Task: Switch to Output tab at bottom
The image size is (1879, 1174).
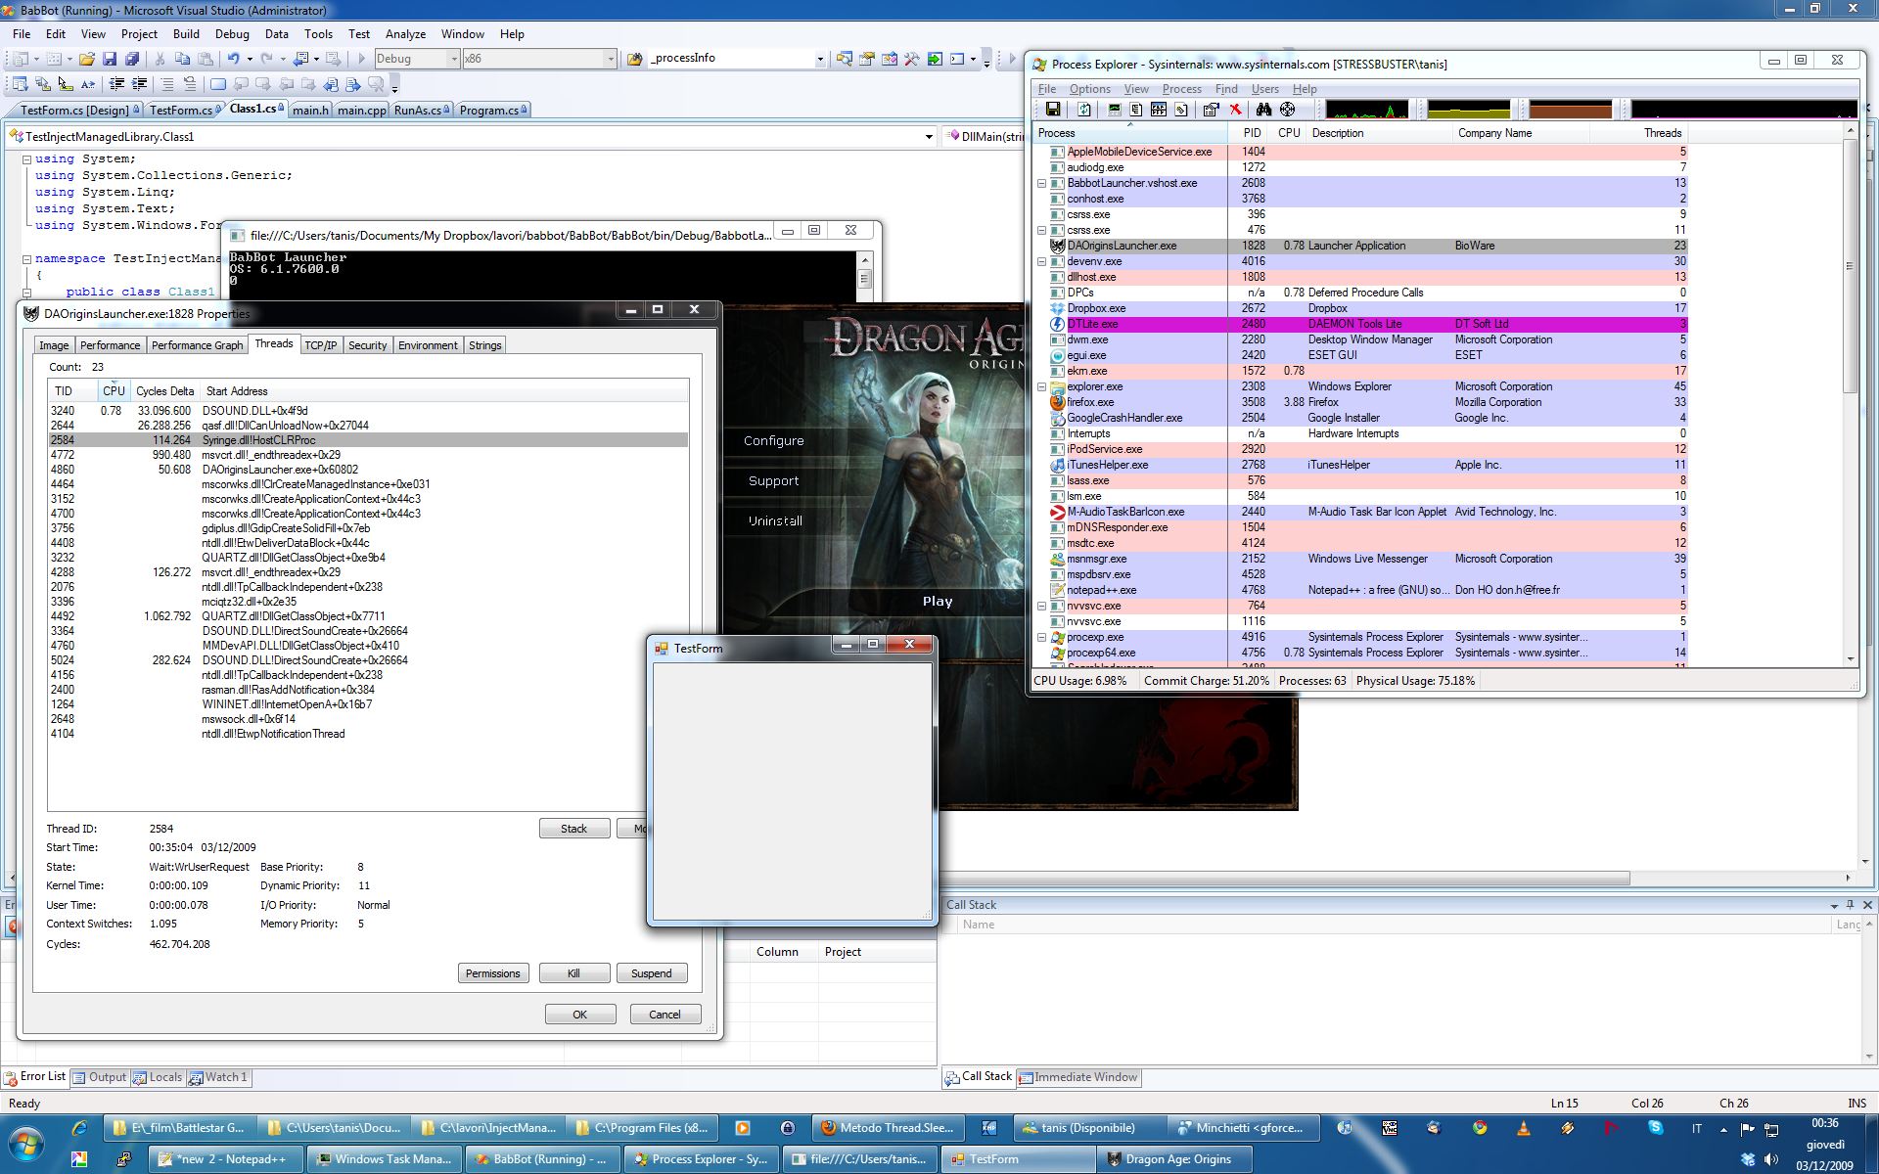Action: coord(99,1077)
